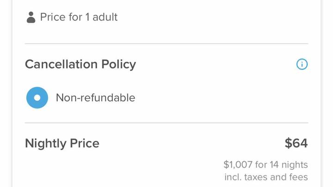This screenshot has width=333, height=187.
Task: Click the word Policy in the heading
Action: pos(118,64)
